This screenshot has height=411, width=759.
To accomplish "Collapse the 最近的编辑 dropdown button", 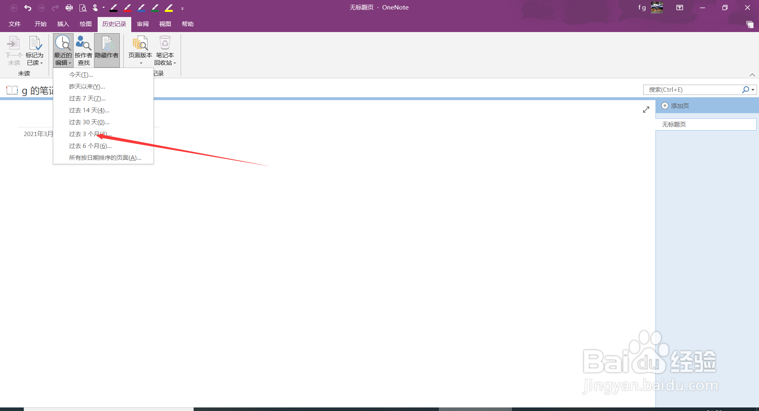I will [x=63, y=51].
